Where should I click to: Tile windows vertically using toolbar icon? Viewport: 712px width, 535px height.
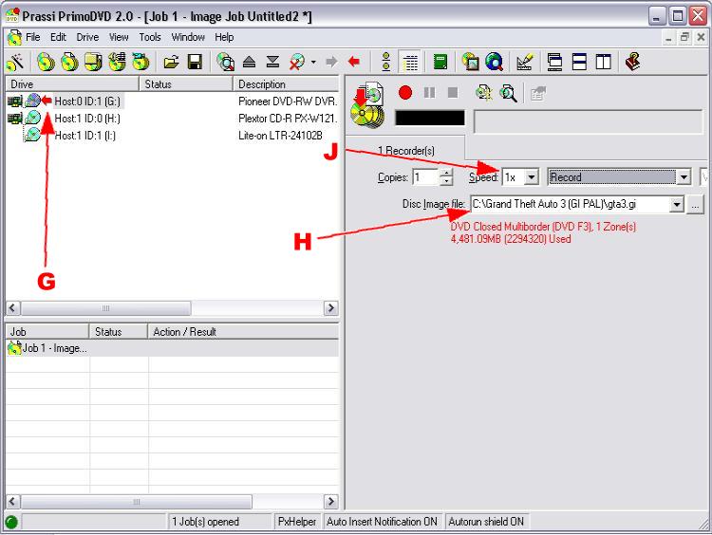(603, 62)
